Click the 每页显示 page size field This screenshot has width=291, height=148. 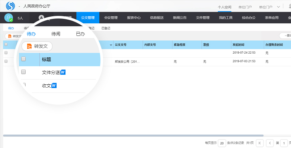coord(222,143)
